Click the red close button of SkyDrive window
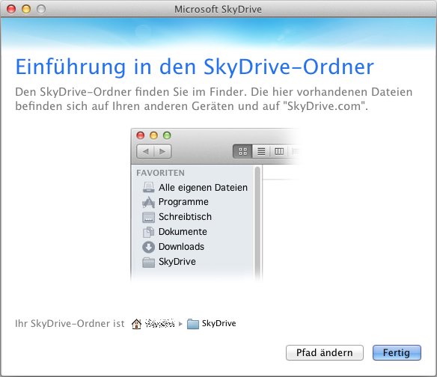 11,9
